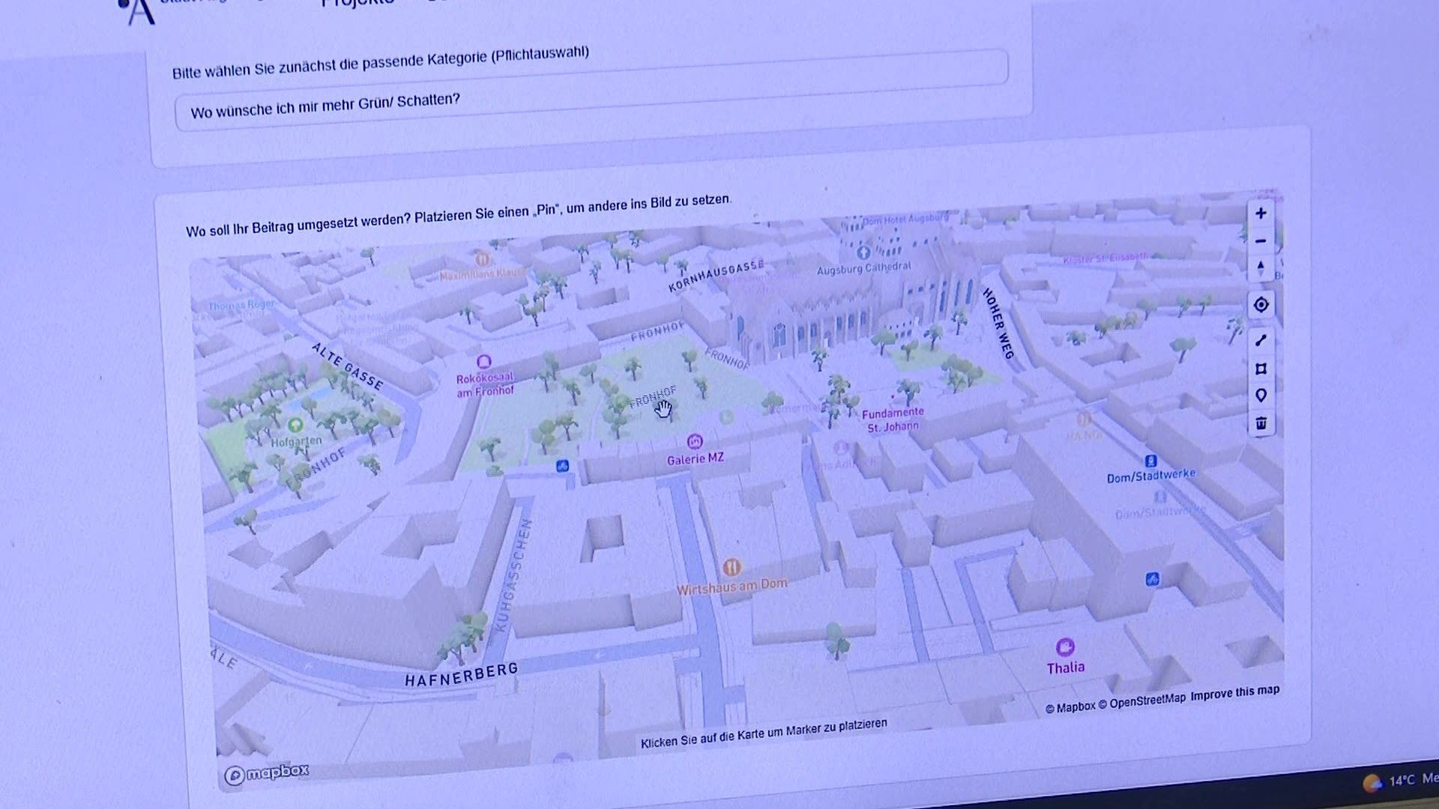
Task: Open the Mapbox attribution link
Action: (x=1070, y=706)
